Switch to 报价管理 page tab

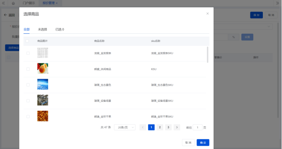point(48,3)
